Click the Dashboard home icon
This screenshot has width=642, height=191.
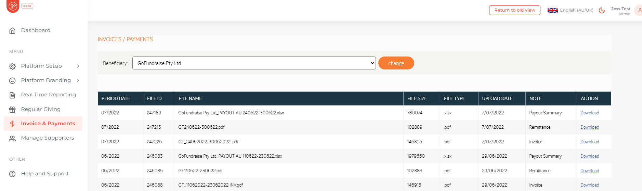point(12,31)
